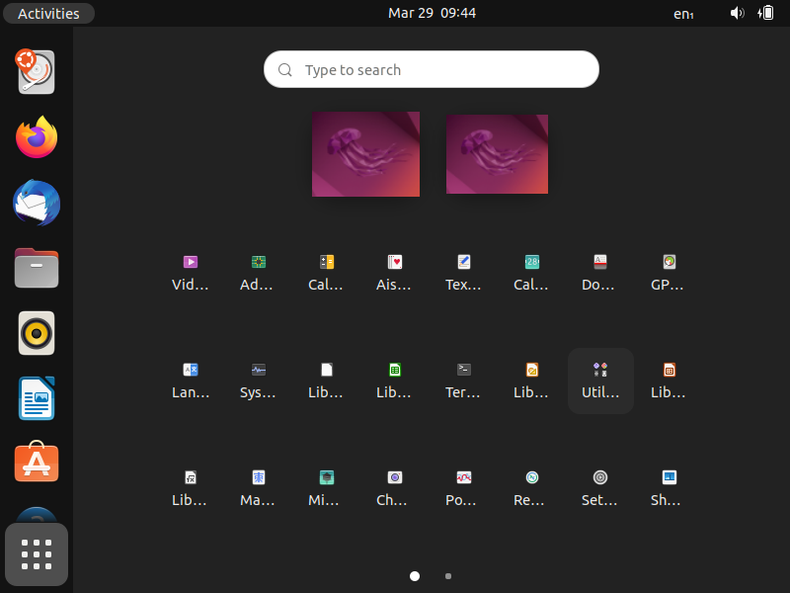Launch LibreOffice Draw orange icon
Viewport: 790px width, 593px height.
point(531,381)
